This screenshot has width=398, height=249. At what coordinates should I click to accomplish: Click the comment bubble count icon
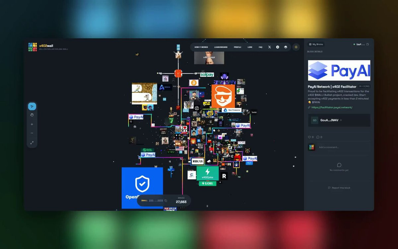pos(318,137)
